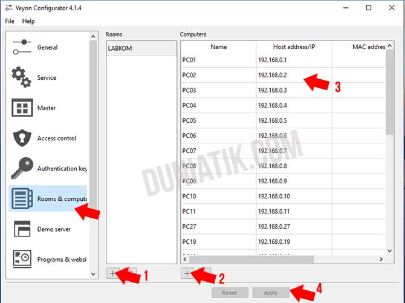The height and width of the screenshot is (303, 405).
Task: Click computers table scroll-up arrow
Action: 389,45
